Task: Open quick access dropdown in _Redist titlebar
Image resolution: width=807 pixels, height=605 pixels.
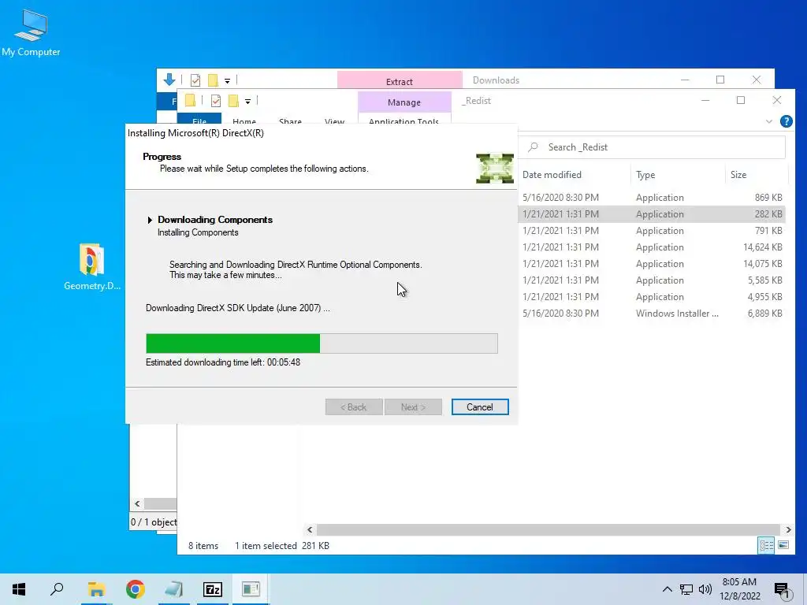Action: (x=247, y=102)
